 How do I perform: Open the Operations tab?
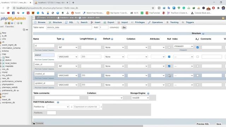pyautogui.click(x=155, y=23)
